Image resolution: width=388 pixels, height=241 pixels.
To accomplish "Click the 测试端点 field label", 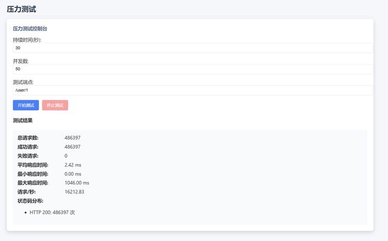I will (x=23, y=82).
